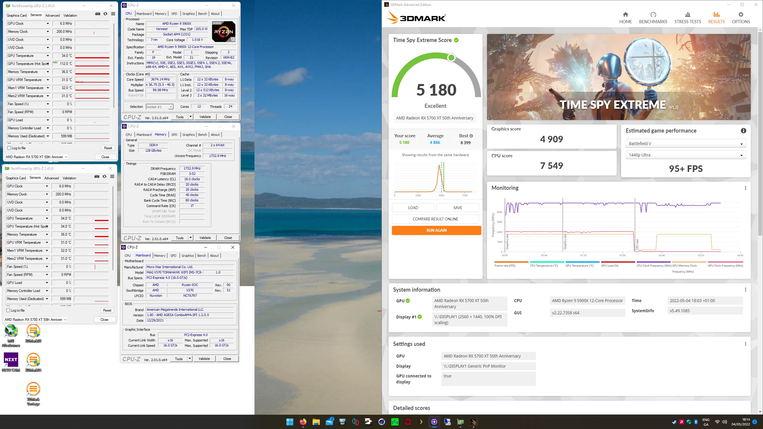Switch to CPU-Z in the taskbar
Screen dimensions: 763x429
point(434,422)
